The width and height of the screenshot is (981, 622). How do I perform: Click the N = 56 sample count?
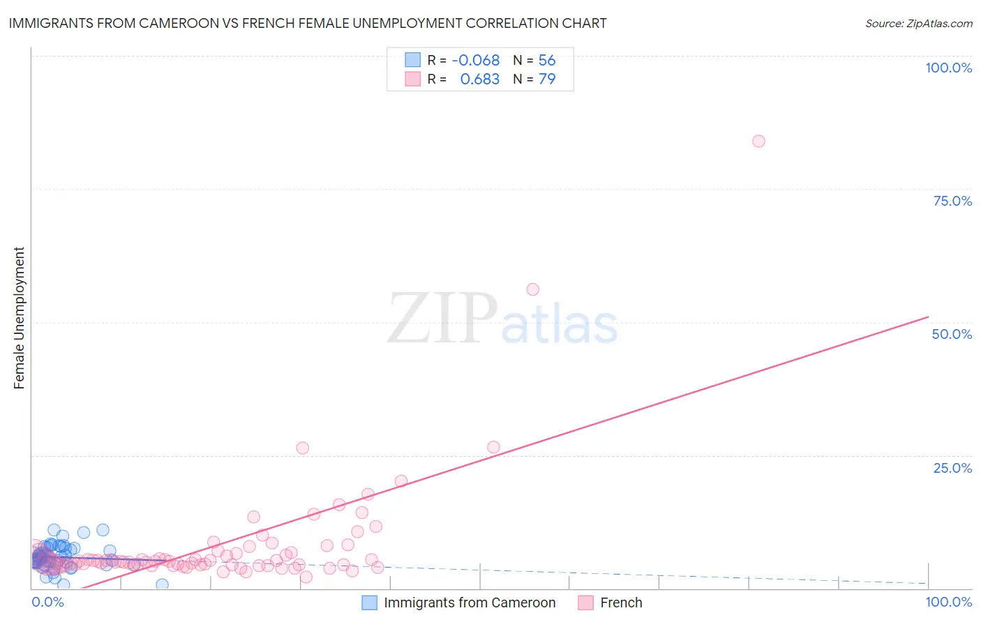tap(534, 61)
